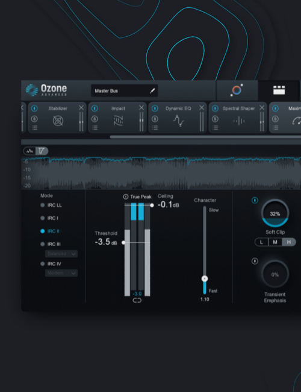Edit the Master Bus preset name with pencil icon
This screenshot has width=301, height=392.
click(x=152, y=90)
